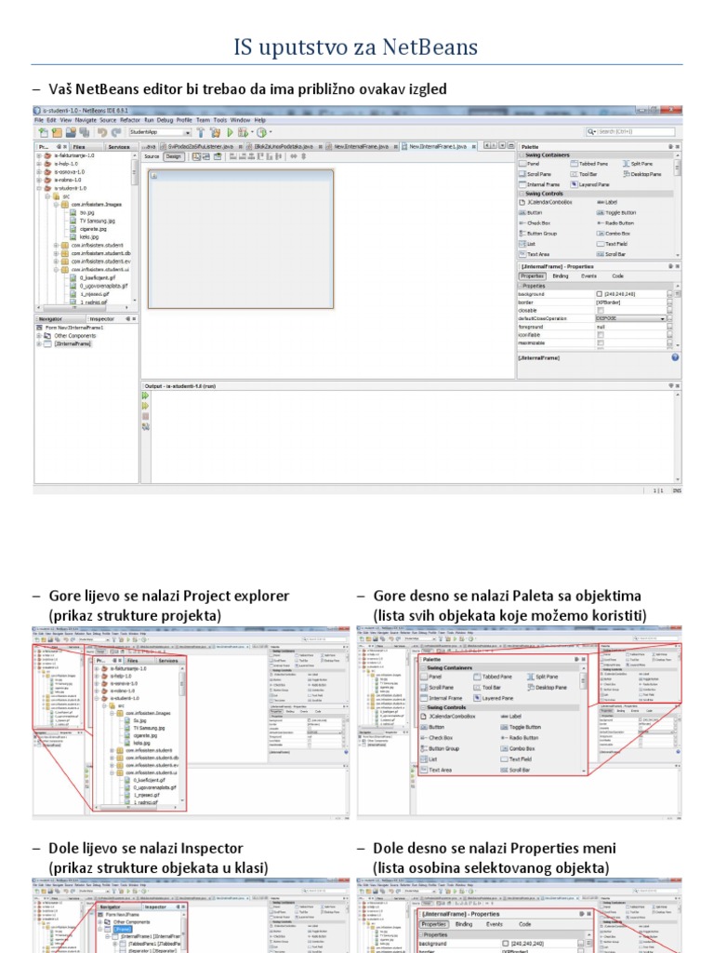The image size is (714, 953).
Task: Expand com.infosistem.student package in main project tree
Action: [57, 245]
